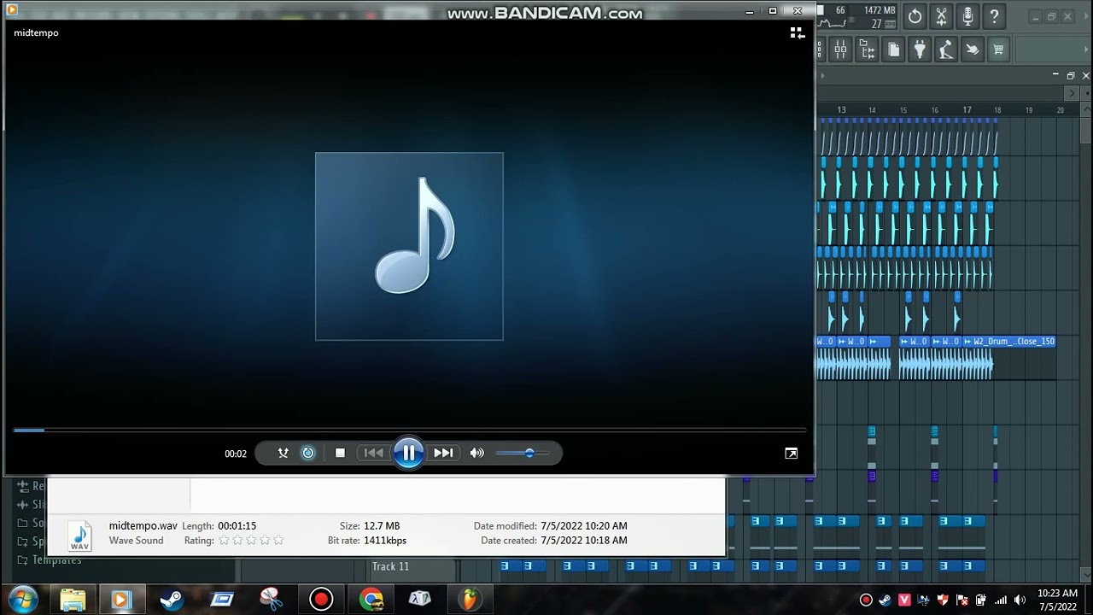Open Steam from the taskbar
1093x615 pixels.
point(172,600)
